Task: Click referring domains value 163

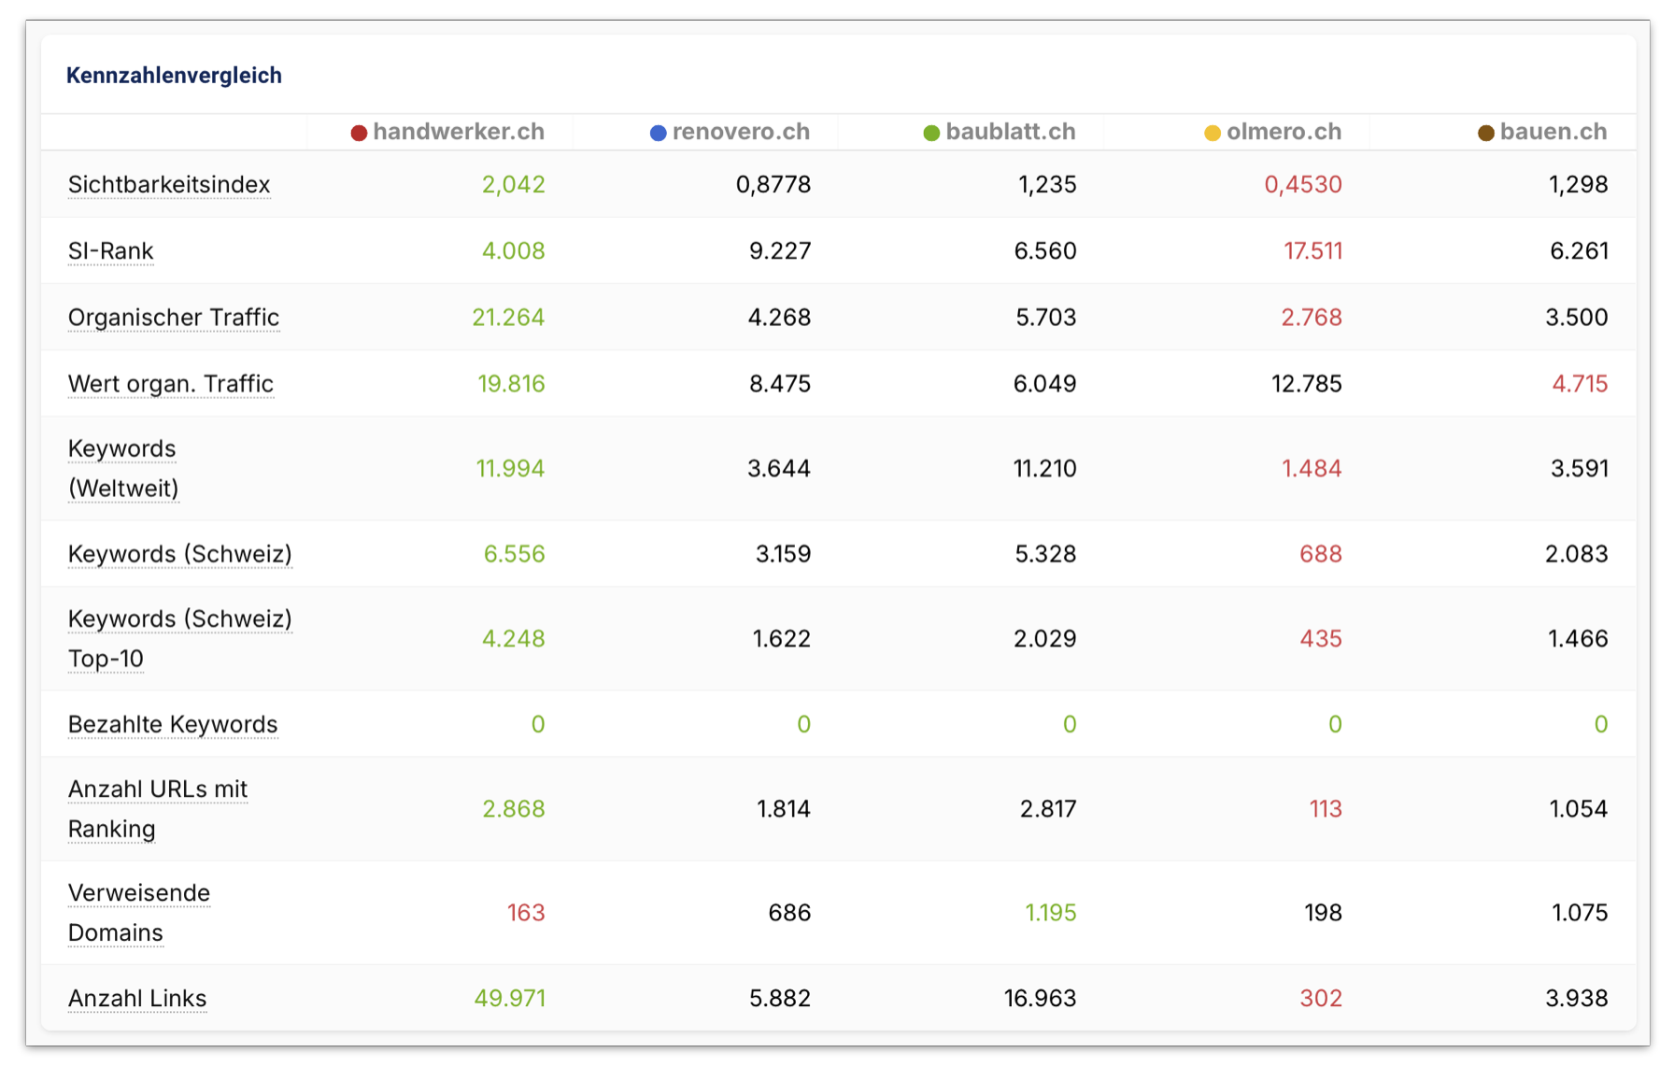Action: pyautogui.click(x=526, y=913)
